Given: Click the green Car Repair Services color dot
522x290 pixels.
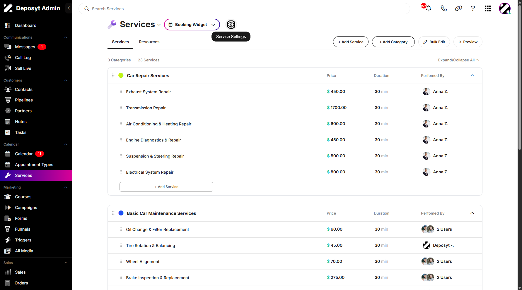Looking at the screenshot, I should (x=121, y=75).
